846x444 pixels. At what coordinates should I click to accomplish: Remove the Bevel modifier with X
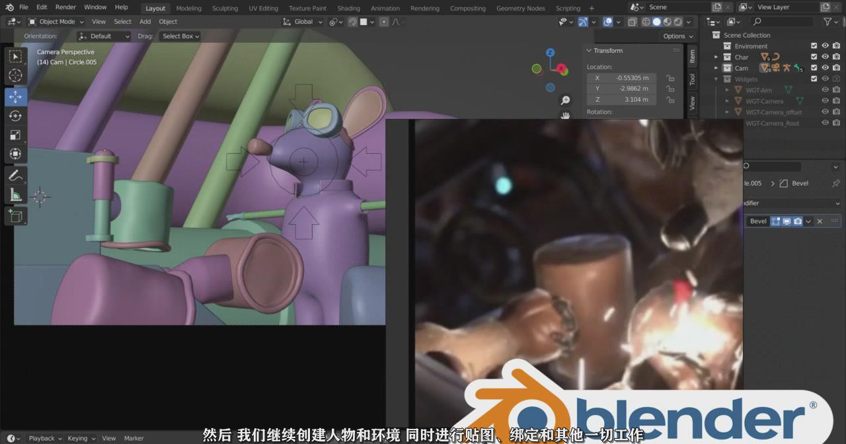coord(820,221)
